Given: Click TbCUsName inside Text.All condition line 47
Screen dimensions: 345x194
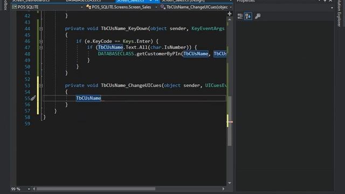Looking at the screenshot, I should click(x=111, y=47).
